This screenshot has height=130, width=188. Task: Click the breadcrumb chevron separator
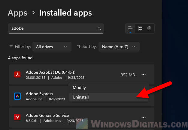[34, 13]
